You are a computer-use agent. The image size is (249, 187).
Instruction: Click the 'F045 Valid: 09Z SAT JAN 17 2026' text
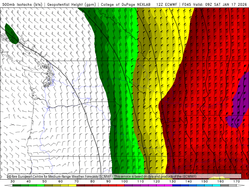(214, 4)
